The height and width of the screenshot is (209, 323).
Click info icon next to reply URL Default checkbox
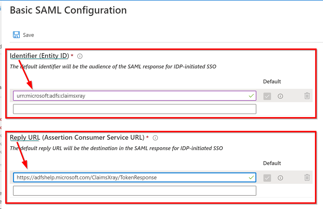[x=280, y=178]
